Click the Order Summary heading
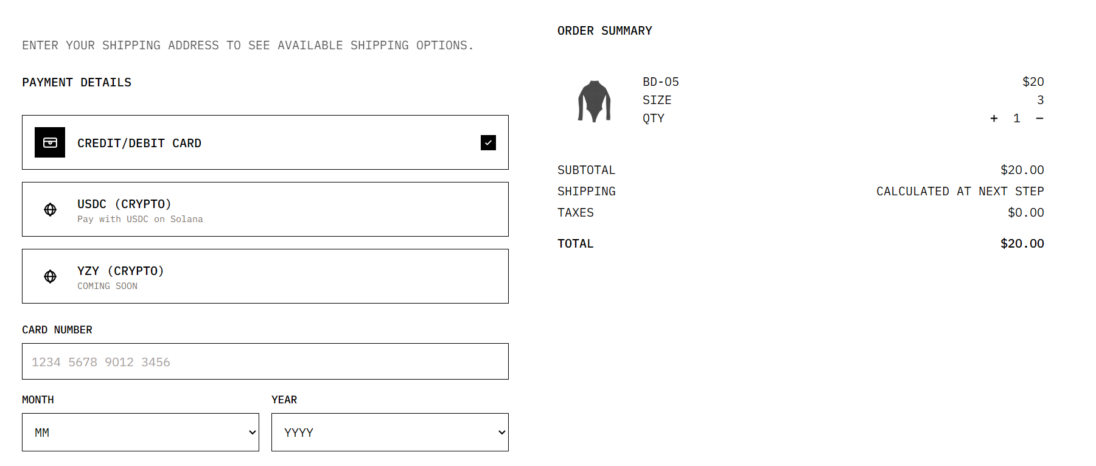The image size is (1096, 466). [604, 30]
